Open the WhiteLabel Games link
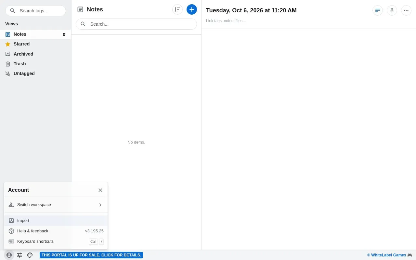Viewport: 416px width, 260px height. click(390, 255)
